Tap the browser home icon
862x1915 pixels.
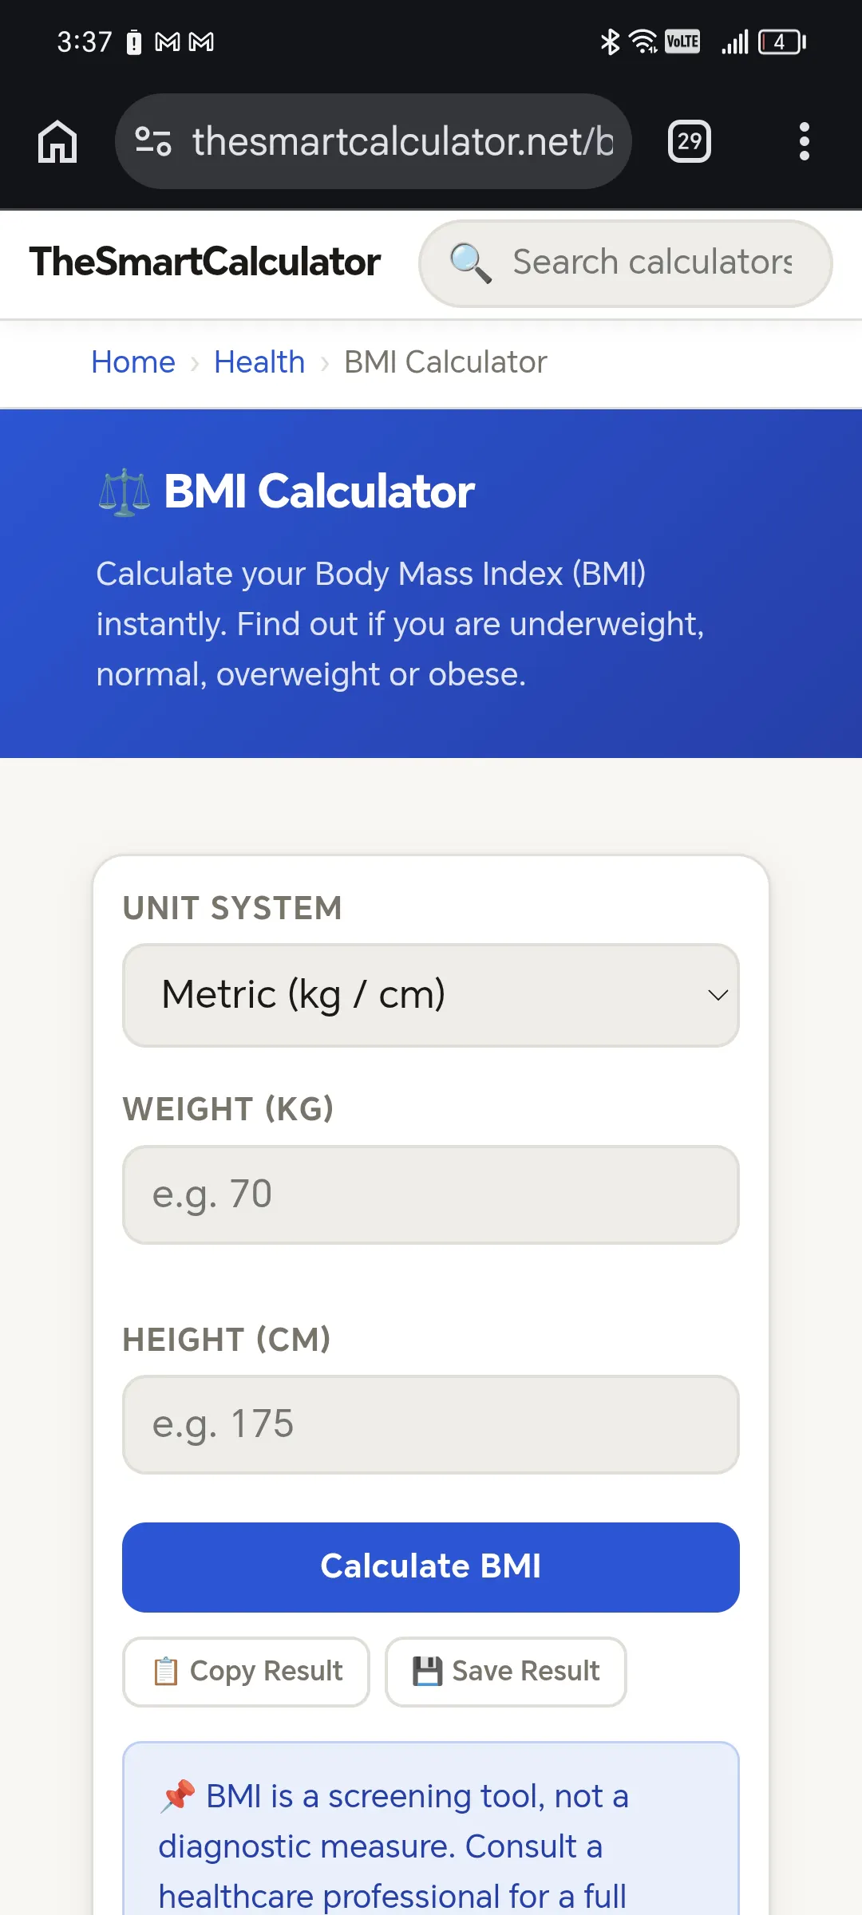click(57, 141)
